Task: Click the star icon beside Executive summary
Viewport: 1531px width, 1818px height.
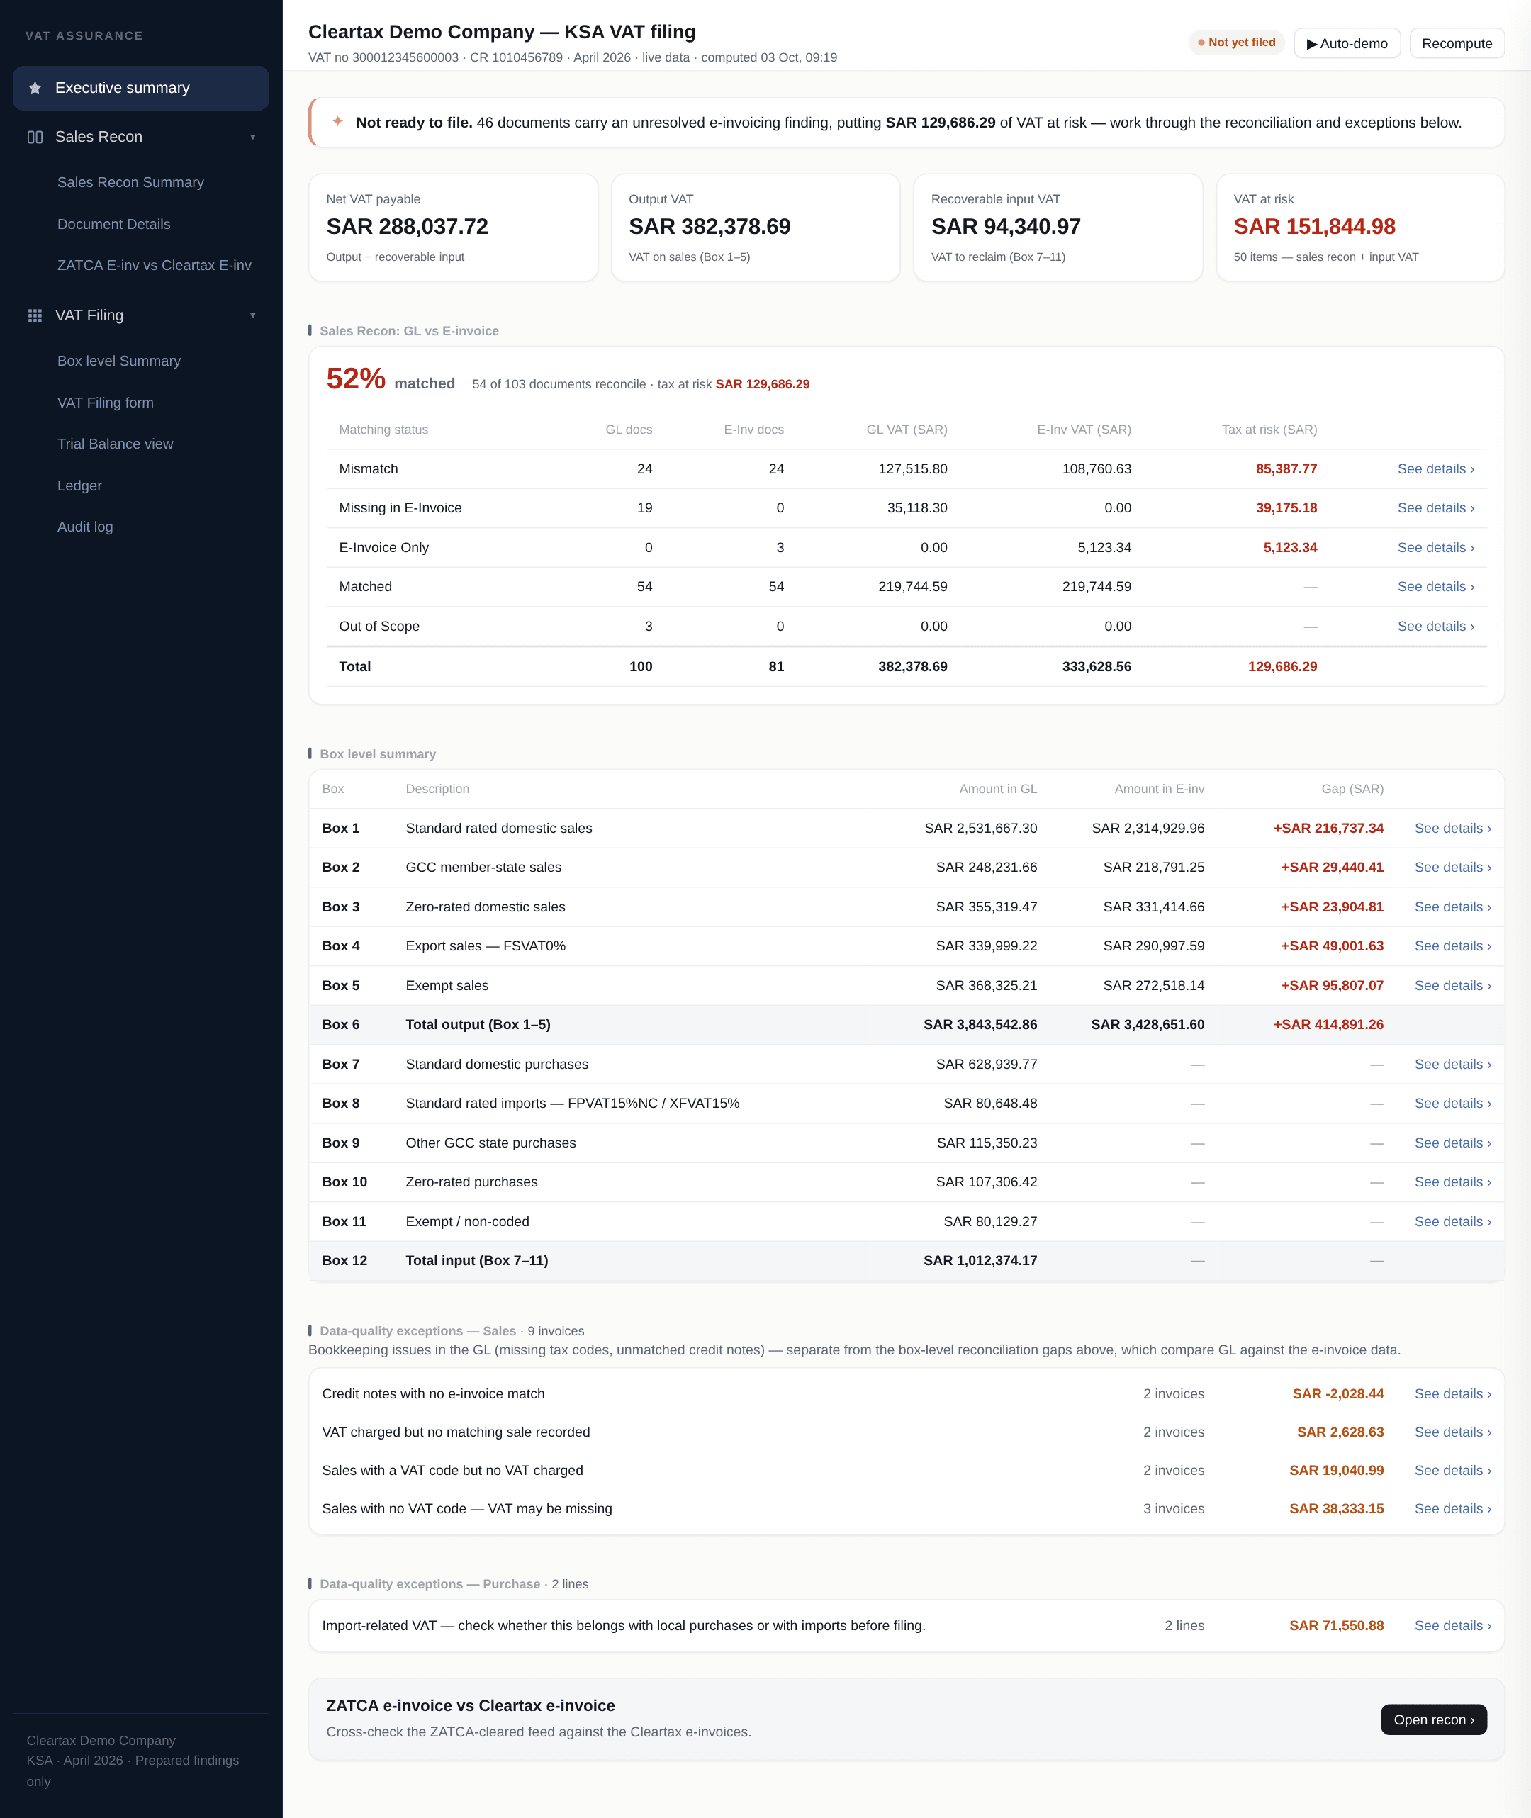Action: click(35, 88)
